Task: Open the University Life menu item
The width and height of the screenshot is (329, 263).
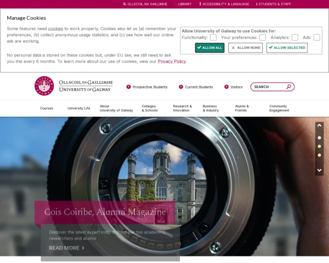Action: click(79, 108)
